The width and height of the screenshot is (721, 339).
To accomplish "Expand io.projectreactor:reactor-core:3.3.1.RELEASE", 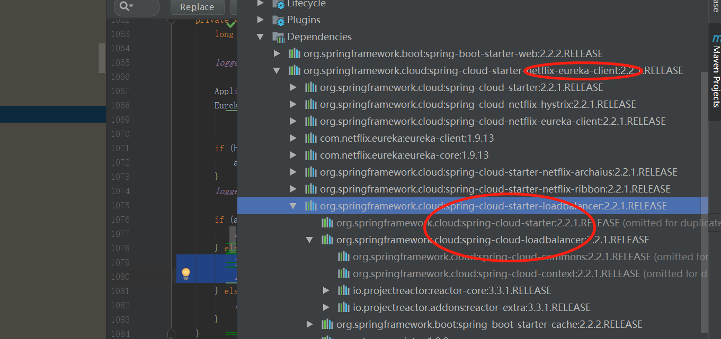I will click(x=327, y=290).
